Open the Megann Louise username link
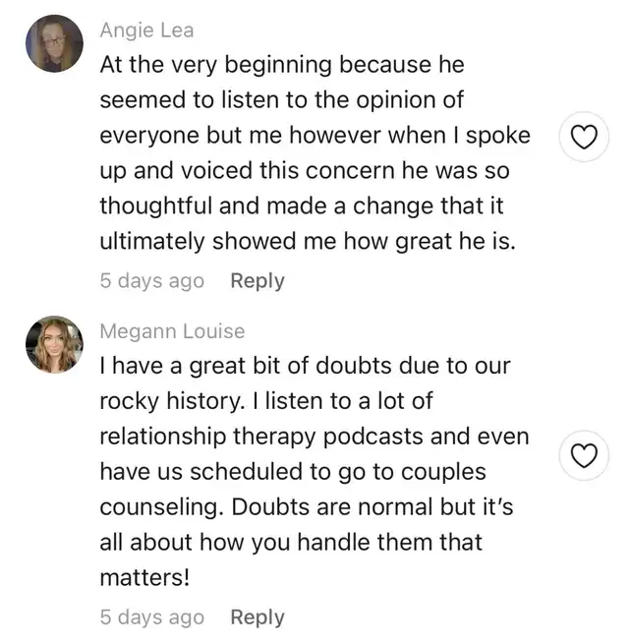629x644 pixels. (172, 331)
